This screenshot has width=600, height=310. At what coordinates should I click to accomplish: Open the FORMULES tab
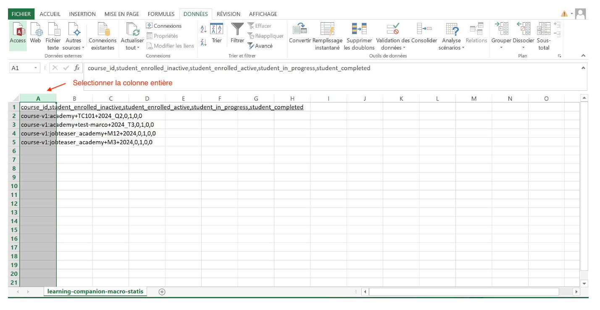click(x=161, y=14)
